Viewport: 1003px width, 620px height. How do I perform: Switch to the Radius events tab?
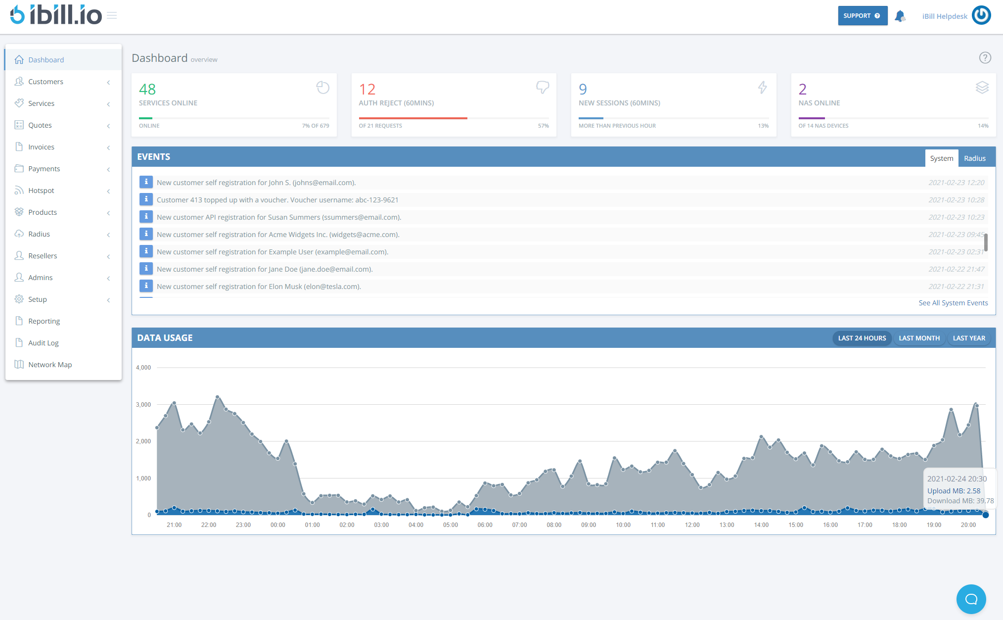pyautogui.click(x=975, y=158)
